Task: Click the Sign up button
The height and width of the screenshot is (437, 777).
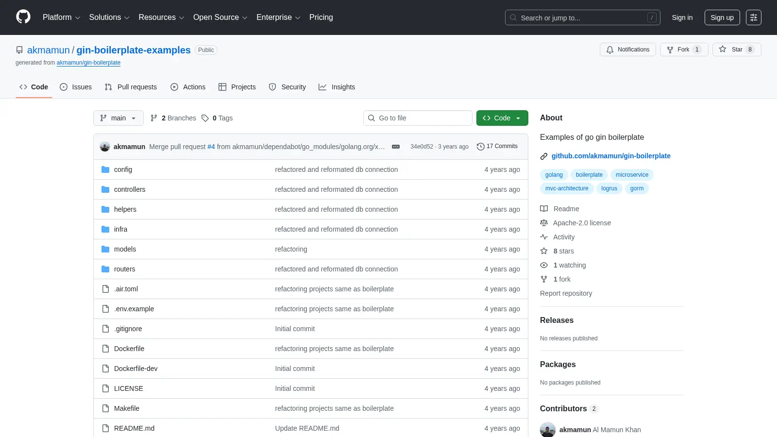Action: (x=722, y=17)
